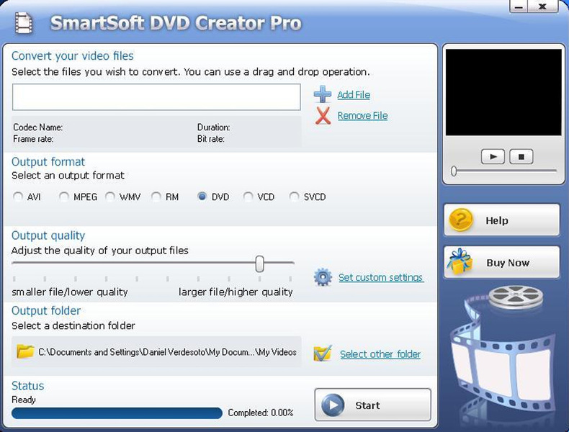Click inside the video file list box
This screenshot has height=432, width=569.
(x=156, y=97)
